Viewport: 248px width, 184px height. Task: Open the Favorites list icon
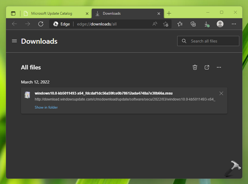[180, 24]
